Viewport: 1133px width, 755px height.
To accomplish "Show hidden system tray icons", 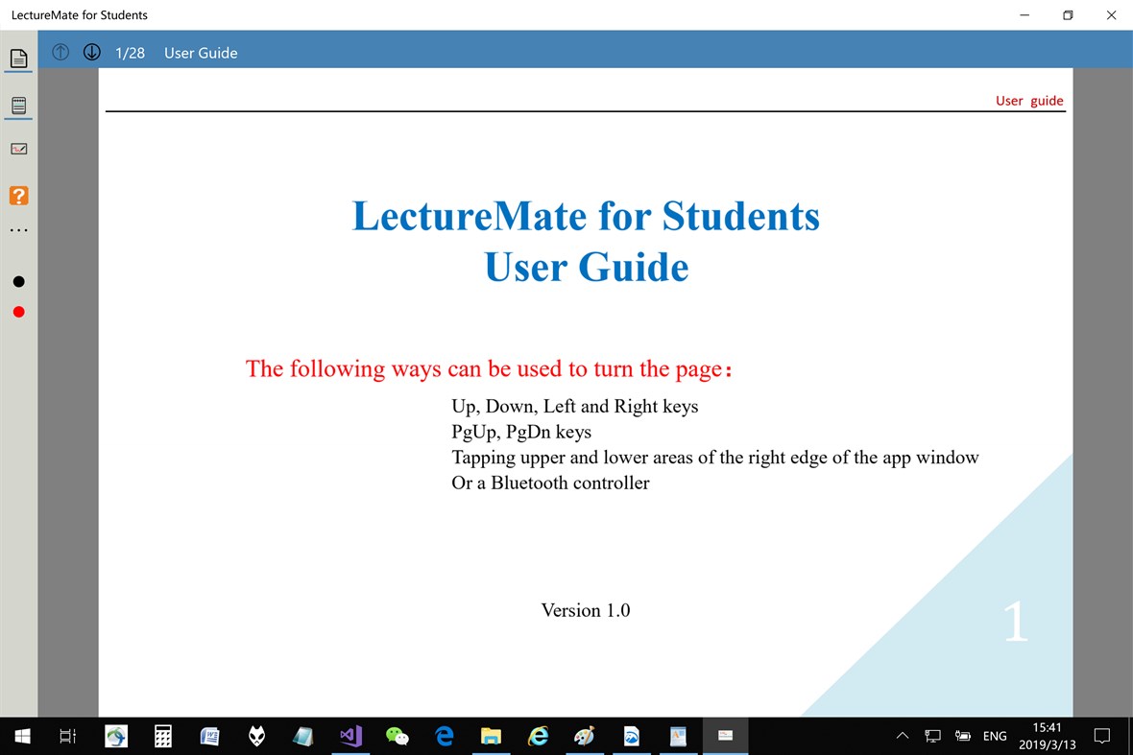I will coord(903,736).
